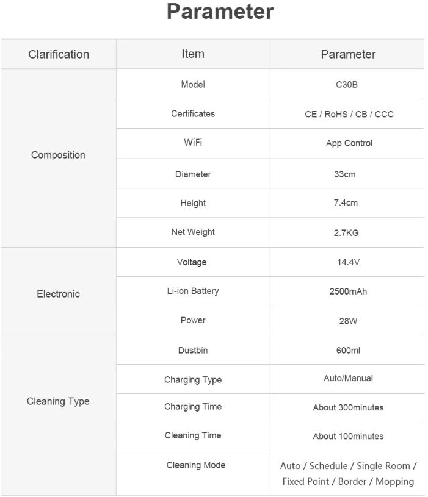
Task: Click the Parameter column header cell
Action: click(x=348, y=54)
